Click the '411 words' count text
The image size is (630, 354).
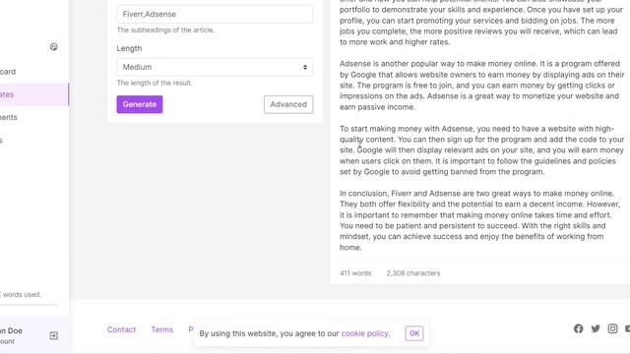pyautogui.click(x=355, y=273)
